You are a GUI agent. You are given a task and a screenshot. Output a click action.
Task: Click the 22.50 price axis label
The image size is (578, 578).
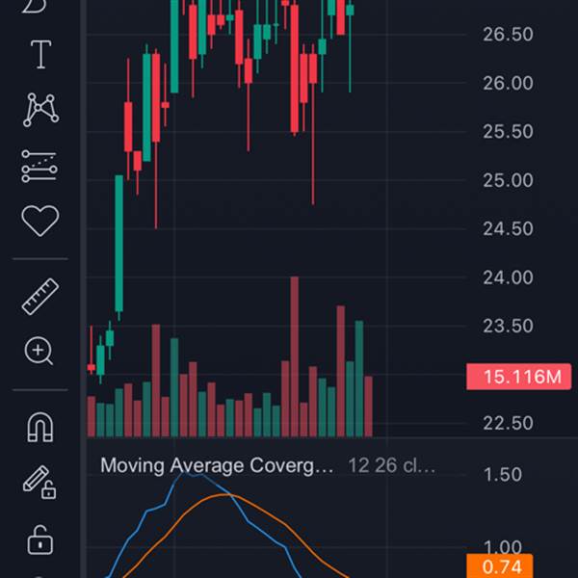click(508, 423)
